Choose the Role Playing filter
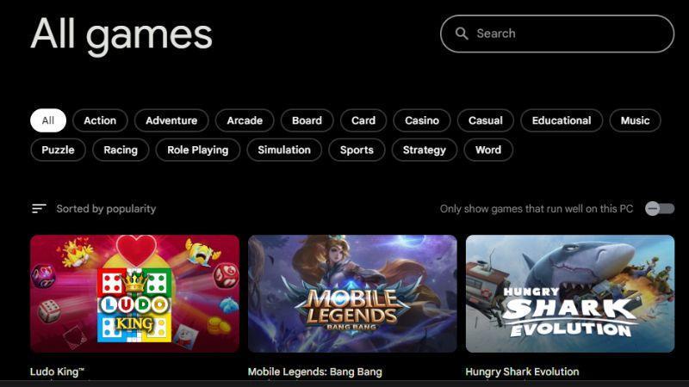Screen dimensions: 689x387 (x=198, y=150)
